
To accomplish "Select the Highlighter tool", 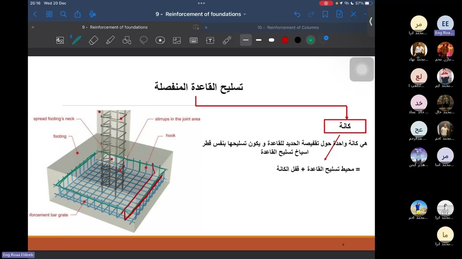I will pos(110,40).
